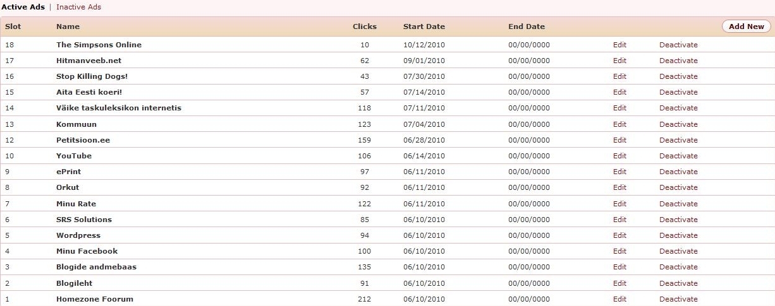
Task: Edit the YouTube ad entry
Action: (x=619, y=156)
